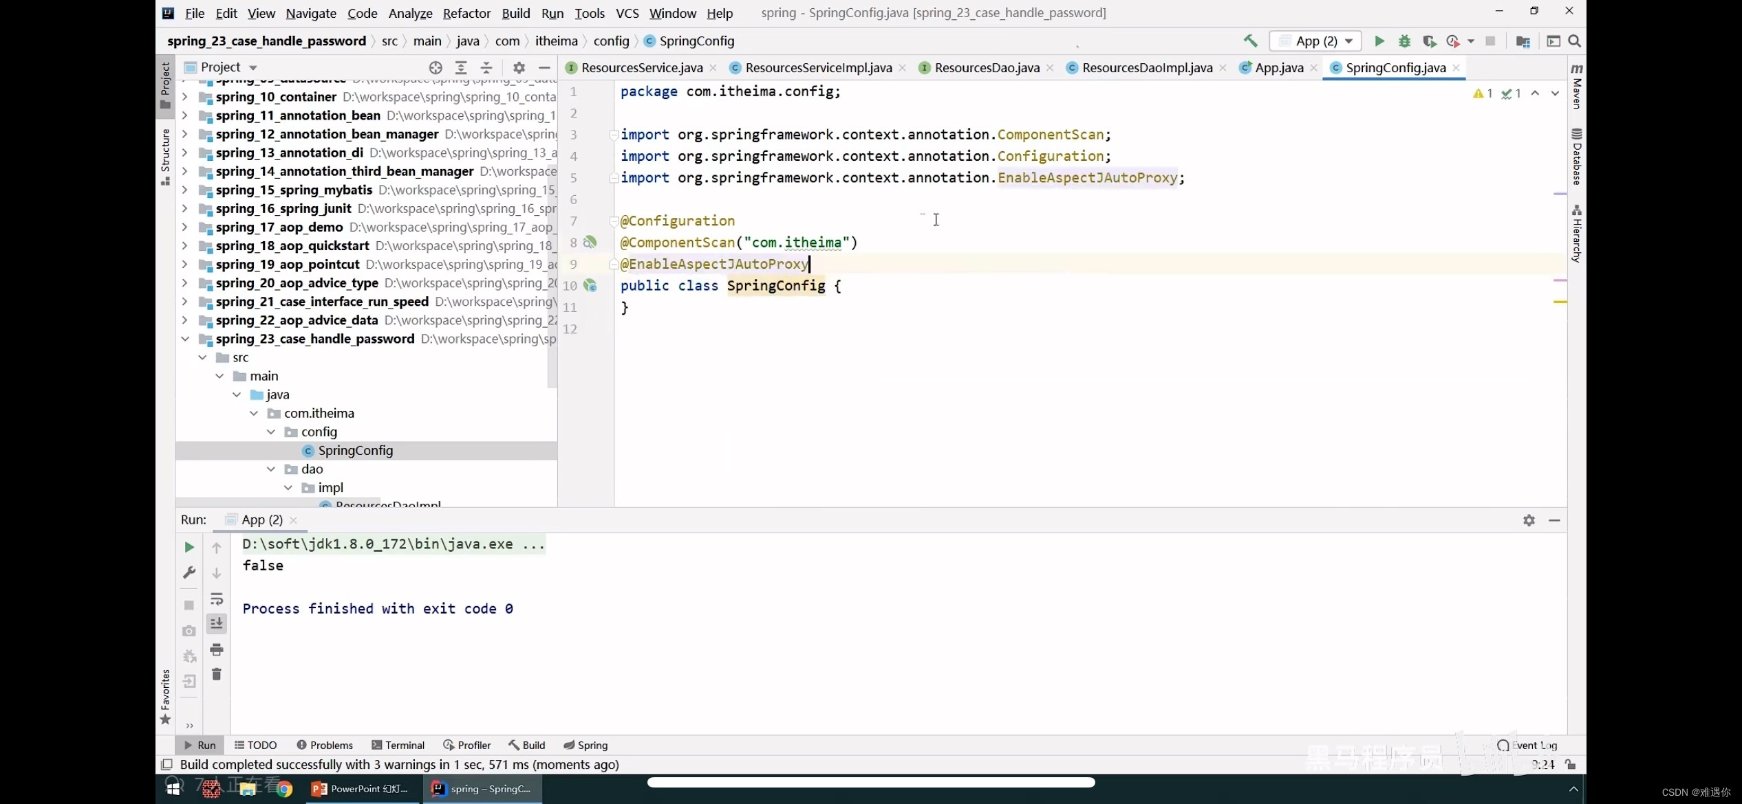Open the Terminal tool window

click(398, 745)
